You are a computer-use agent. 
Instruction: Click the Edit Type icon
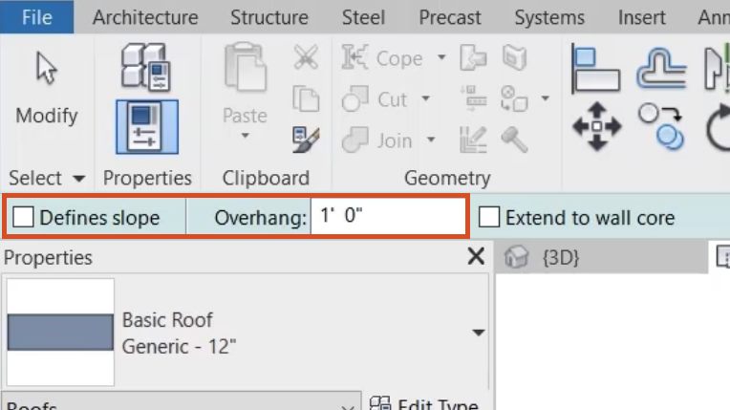click(380, 403)
